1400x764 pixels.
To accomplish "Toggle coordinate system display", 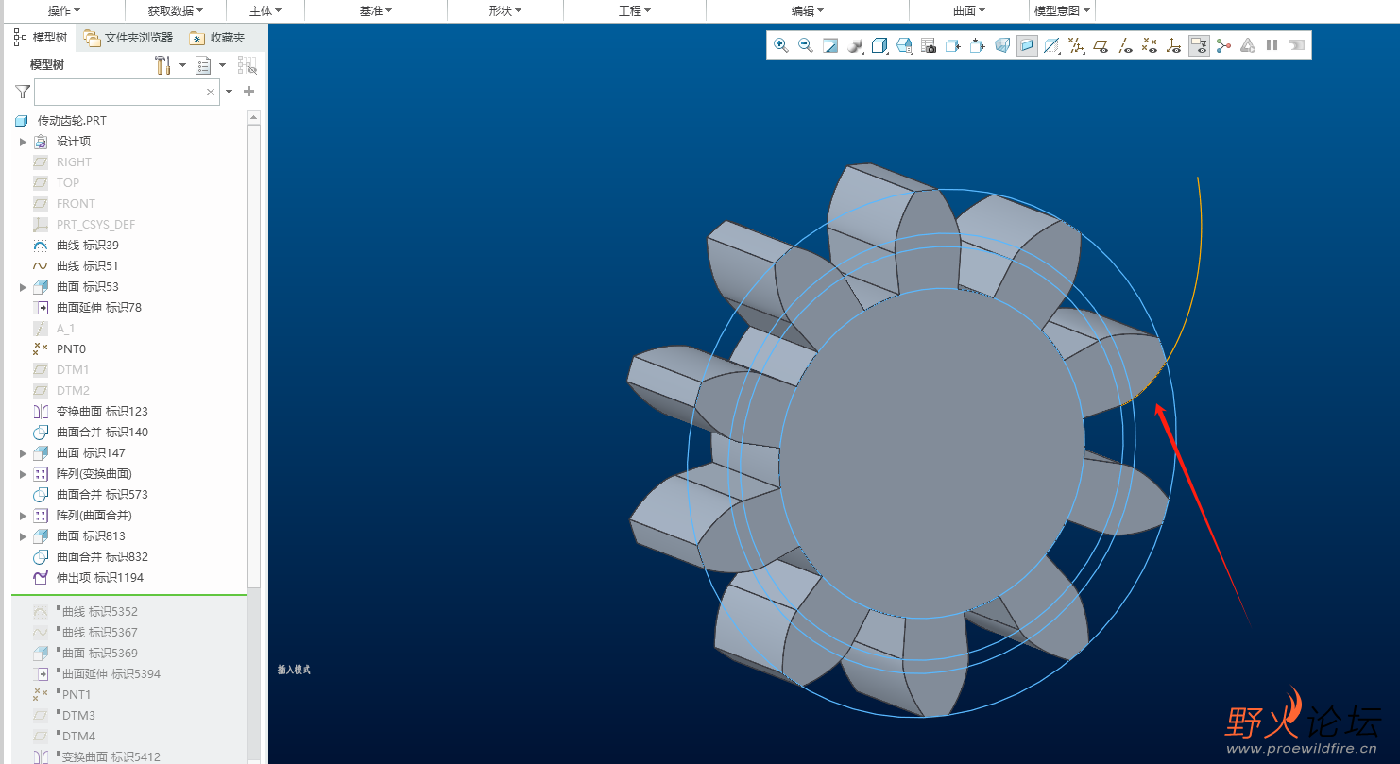I will tap(1174, 45).
